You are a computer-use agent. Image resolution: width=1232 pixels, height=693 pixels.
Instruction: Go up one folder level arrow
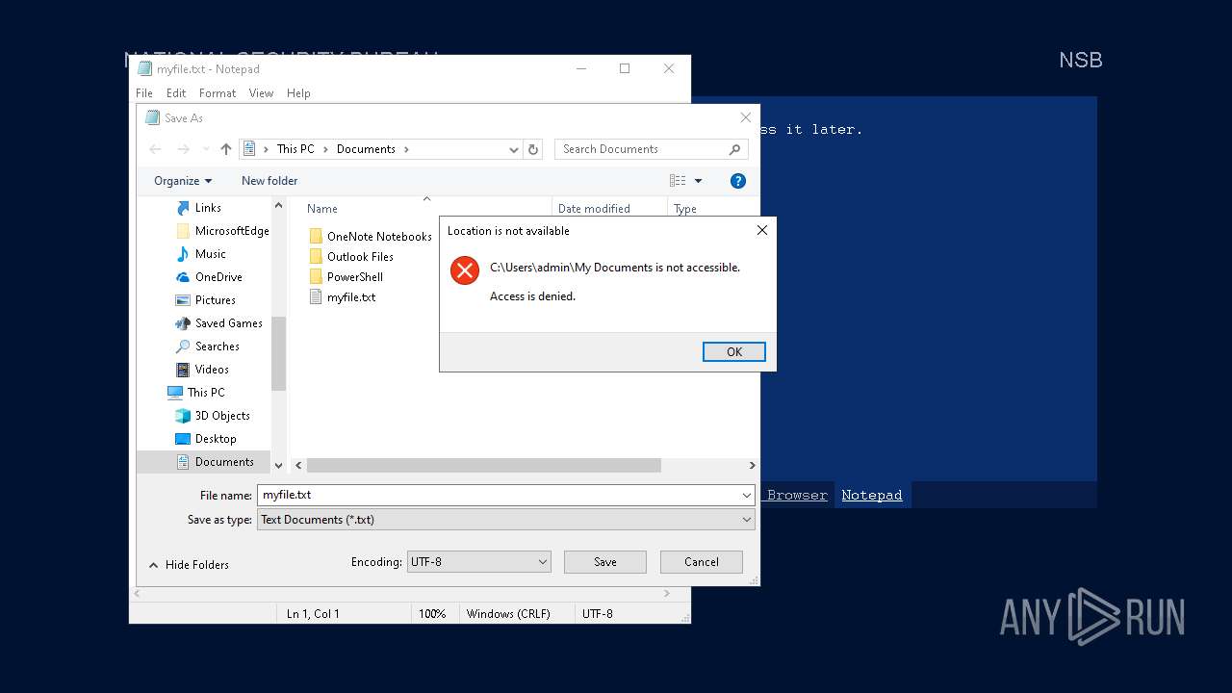coord(226,149)
